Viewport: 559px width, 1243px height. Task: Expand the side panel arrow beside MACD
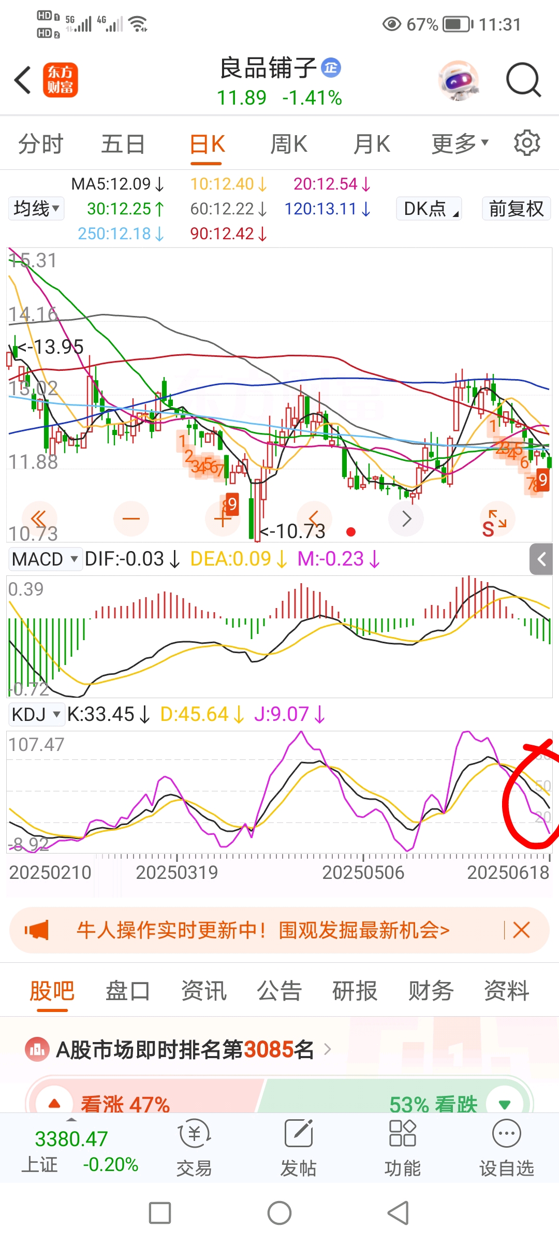541,559
